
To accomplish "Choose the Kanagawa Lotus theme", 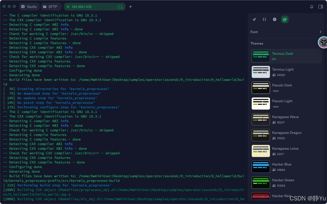I will click(286, 151).
